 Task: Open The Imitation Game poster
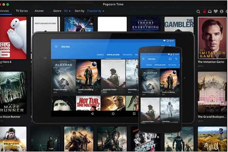(212, 38)
